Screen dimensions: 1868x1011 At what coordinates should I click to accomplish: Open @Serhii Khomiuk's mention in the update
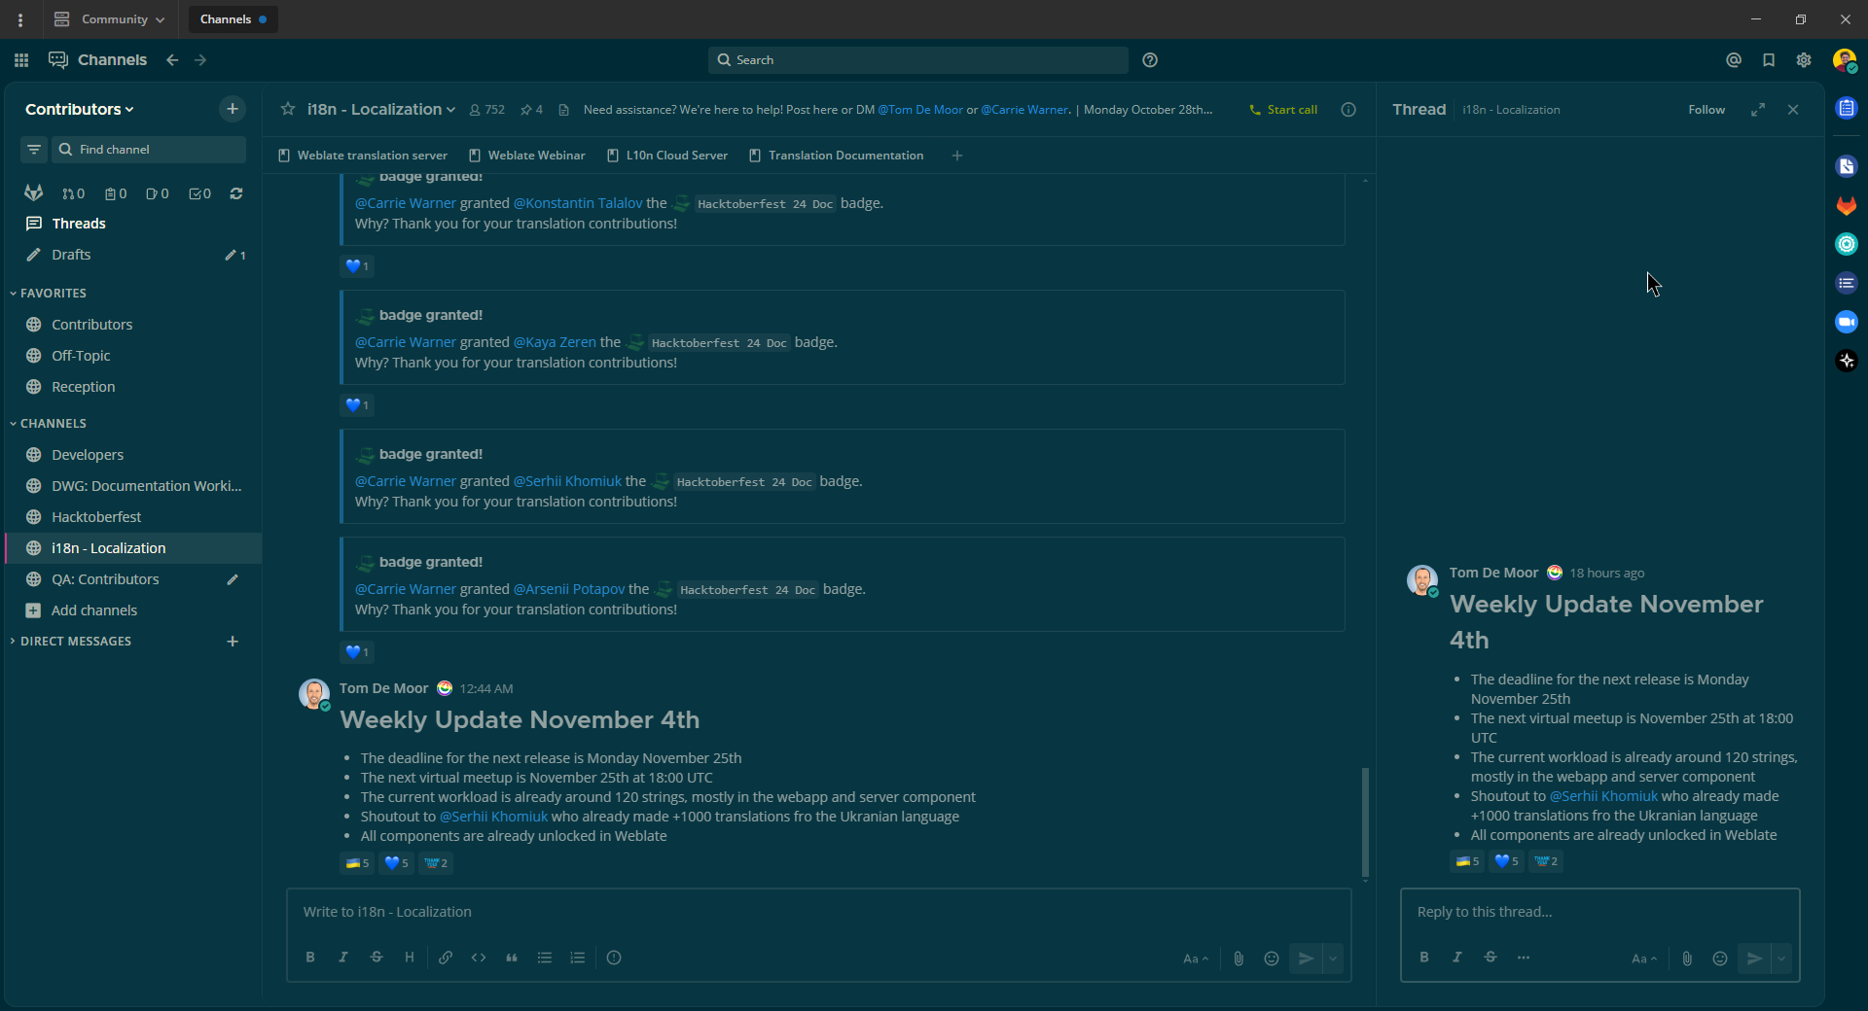pos(492,816)
